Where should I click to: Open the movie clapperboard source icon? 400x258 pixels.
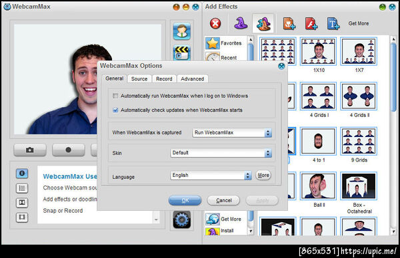[181, 53]
